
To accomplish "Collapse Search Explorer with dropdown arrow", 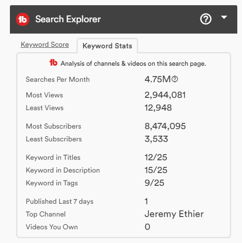I will point(224,17).
